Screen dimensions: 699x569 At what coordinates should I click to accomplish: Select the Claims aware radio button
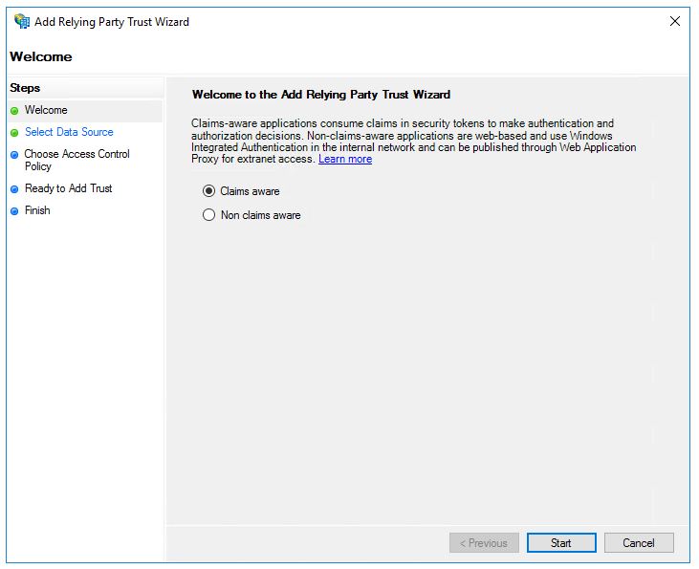[x=208, y=191]
